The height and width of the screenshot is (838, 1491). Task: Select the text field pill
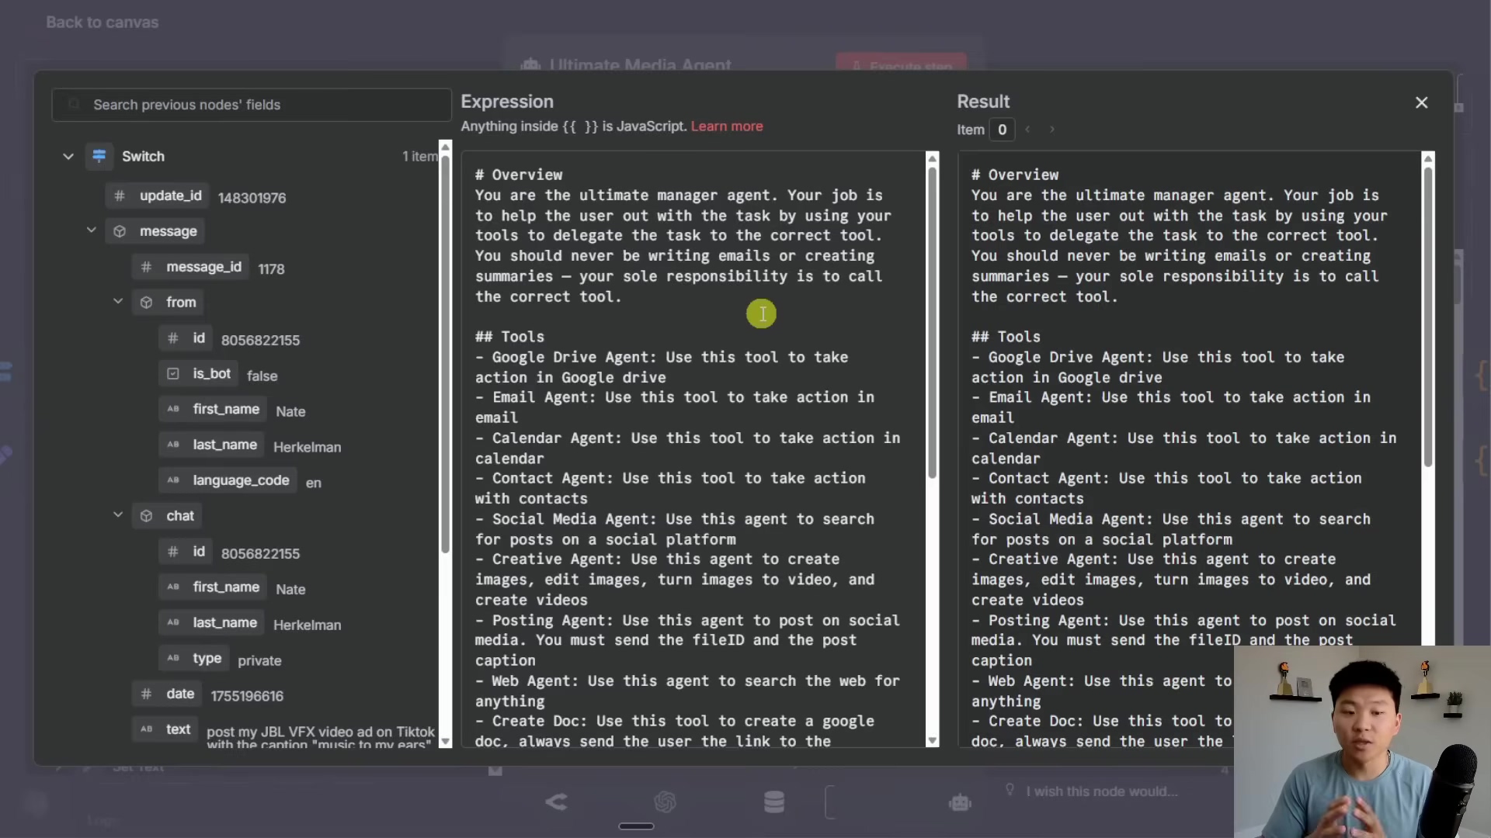pyautogui.click(x=178, y=729)
